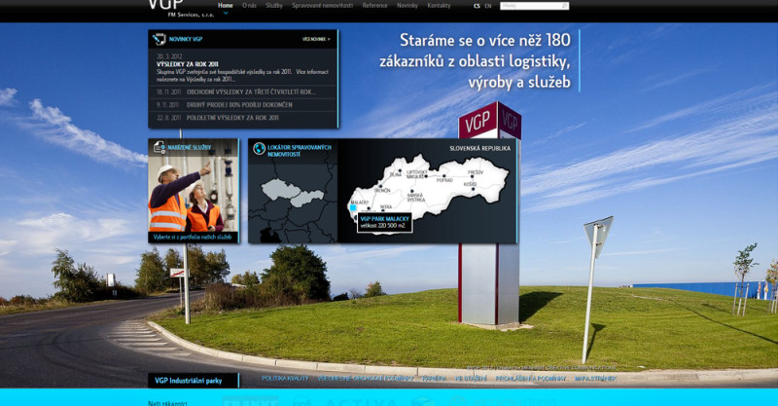Open the Novinky VGP heading
Viewport: 778px width, 406px height.
[x=186, y=39]
